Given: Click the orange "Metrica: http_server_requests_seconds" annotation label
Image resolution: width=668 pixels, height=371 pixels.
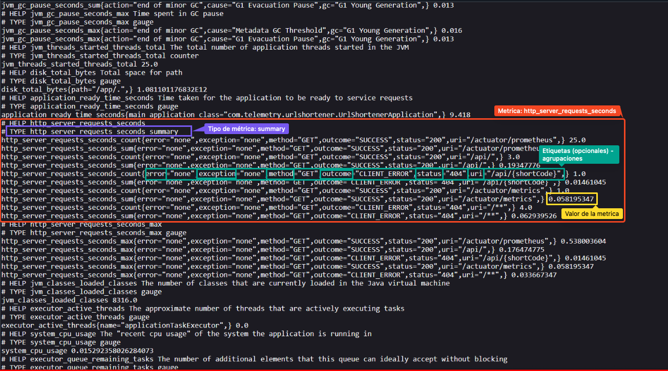Looking at the screenshot, I should [x=557, y=111].
